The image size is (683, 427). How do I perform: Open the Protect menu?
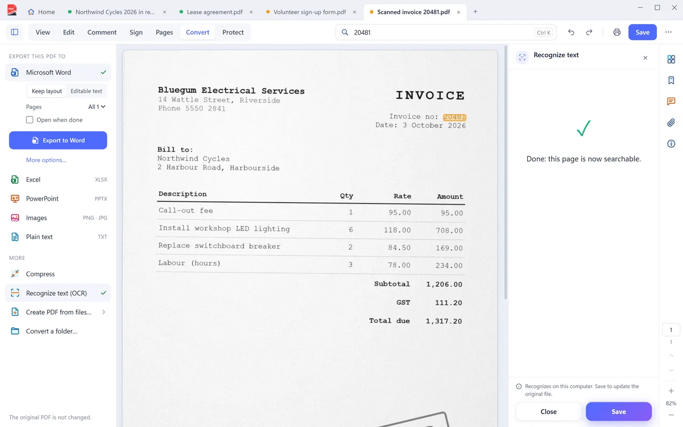tap(233, 32)
